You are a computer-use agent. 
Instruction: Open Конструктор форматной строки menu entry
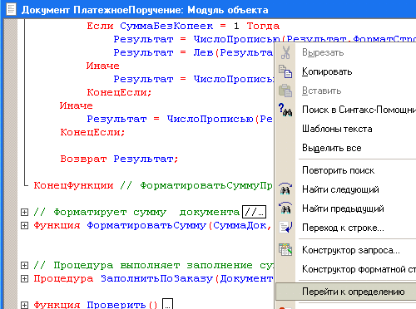359,269
